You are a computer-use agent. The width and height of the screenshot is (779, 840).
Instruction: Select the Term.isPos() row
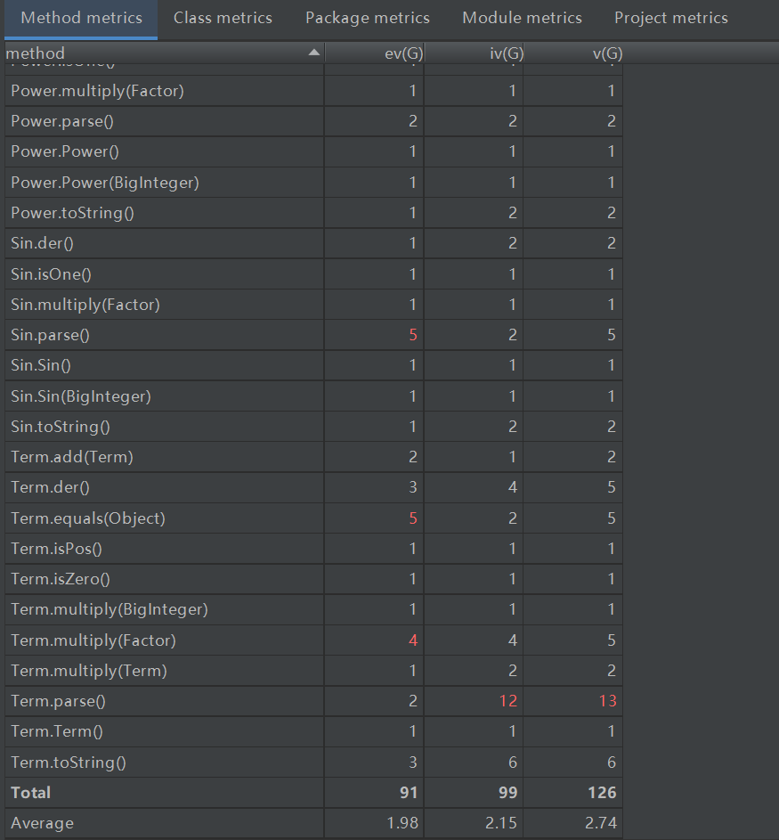[313, 549]
